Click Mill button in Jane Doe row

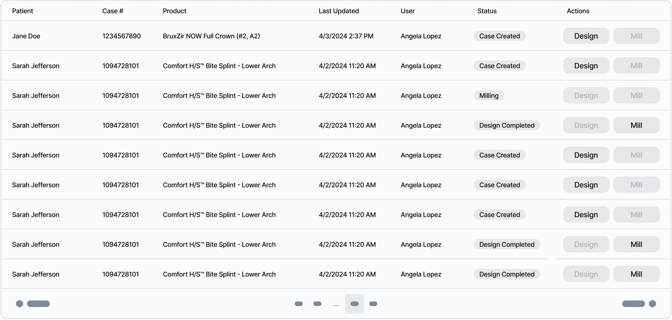(x=636, y=36)
